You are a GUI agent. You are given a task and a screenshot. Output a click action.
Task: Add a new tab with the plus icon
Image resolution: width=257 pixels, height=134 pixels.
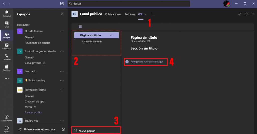pyautogui.click(x=152, y=14)
